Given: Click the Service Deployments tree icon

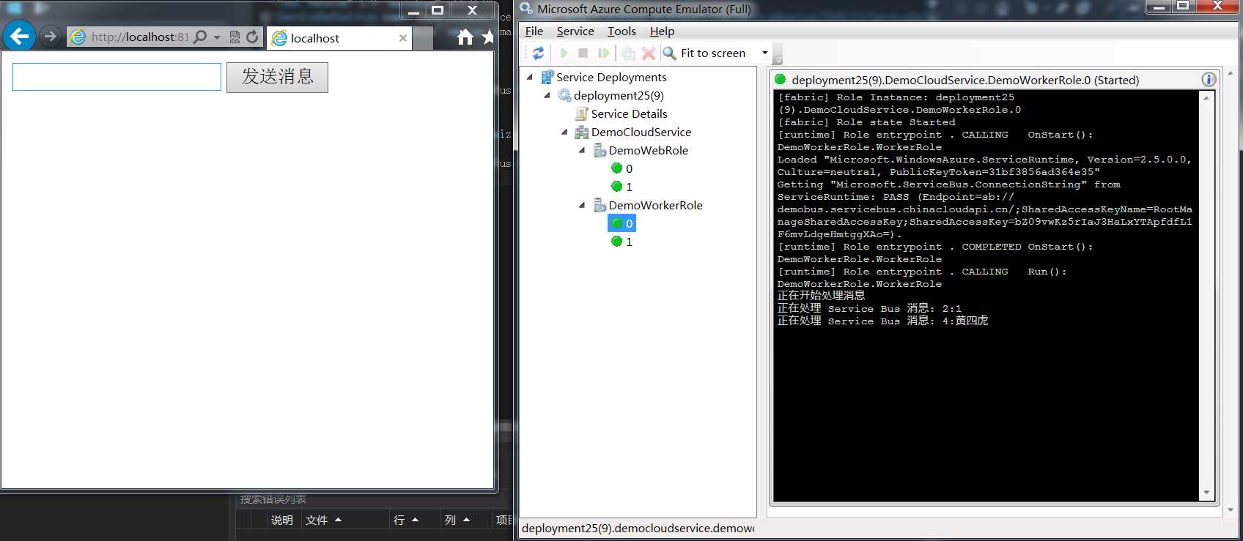Looking at the screenshot, I should pyautogui.click(x=547, y=77).
